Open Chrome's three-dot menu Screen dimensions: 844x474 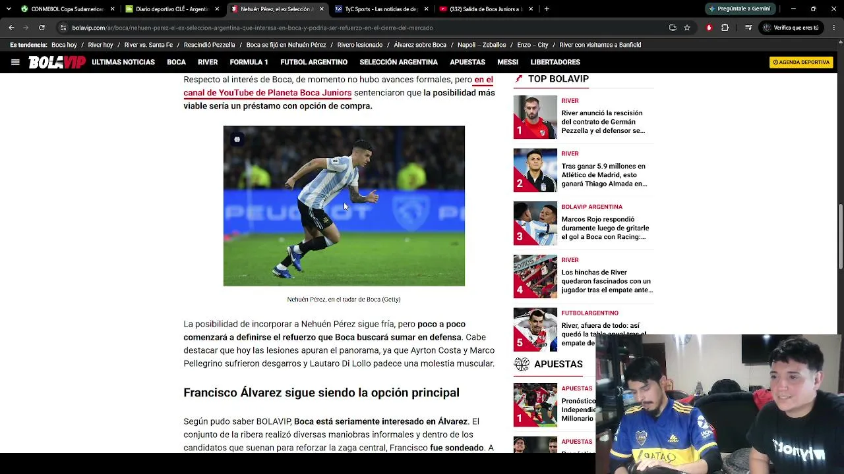click(834, 28)
